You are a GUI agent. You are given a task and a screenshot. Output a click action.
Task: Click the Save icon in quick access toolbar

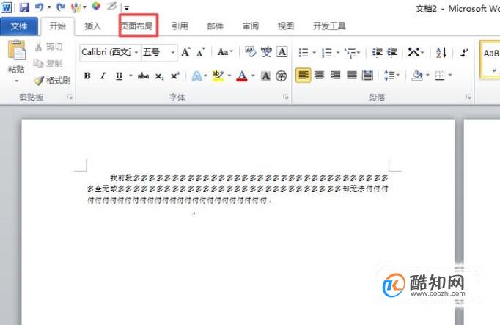pos(24,7)
